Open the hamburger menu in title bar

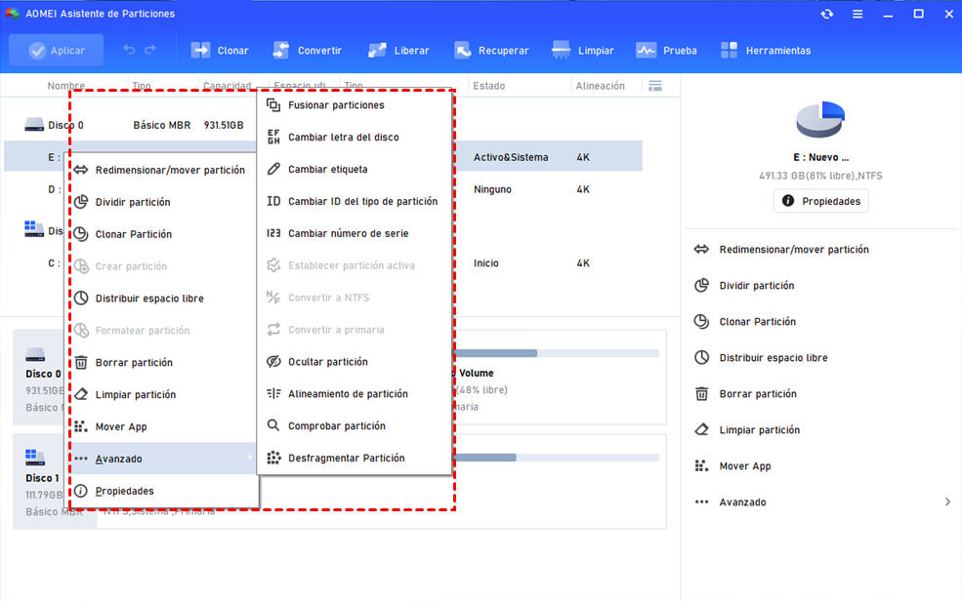(857, 14)
